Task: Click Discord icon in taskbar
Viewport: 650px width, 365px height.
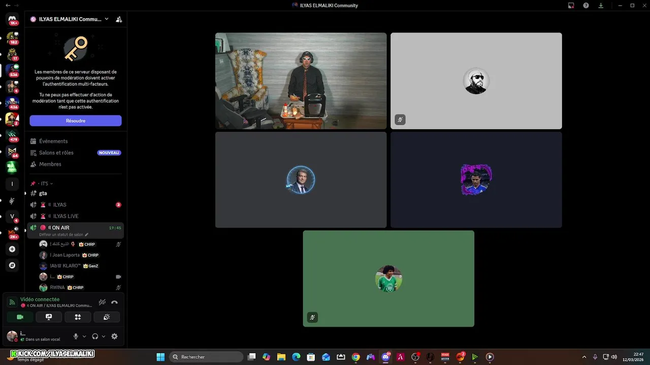Action: tap(385, 357)
